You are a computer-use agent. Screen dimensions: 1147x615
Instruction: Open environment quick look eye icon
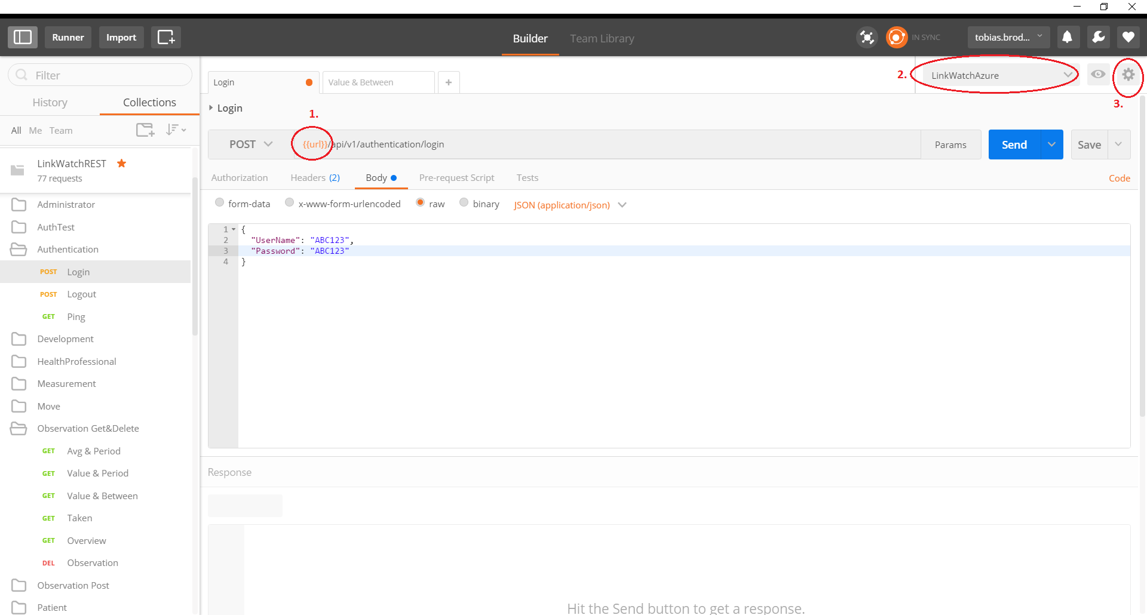tap(1098, 75)
